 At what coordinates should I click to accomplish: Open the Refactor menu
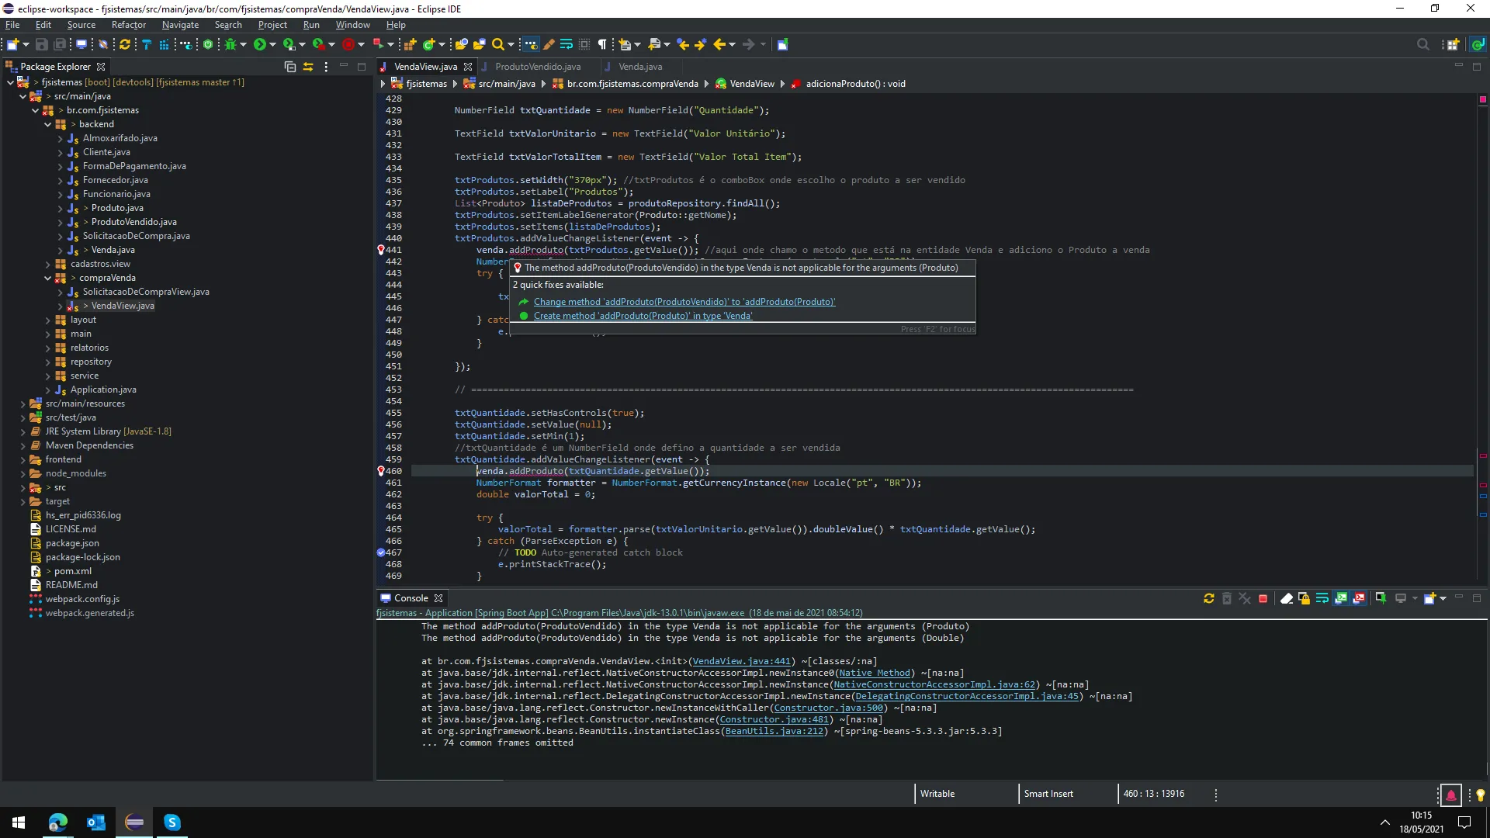128,25
